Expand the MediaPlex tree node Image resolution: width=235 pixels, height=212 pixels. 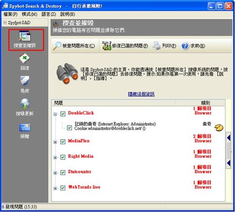coord(55,142)
